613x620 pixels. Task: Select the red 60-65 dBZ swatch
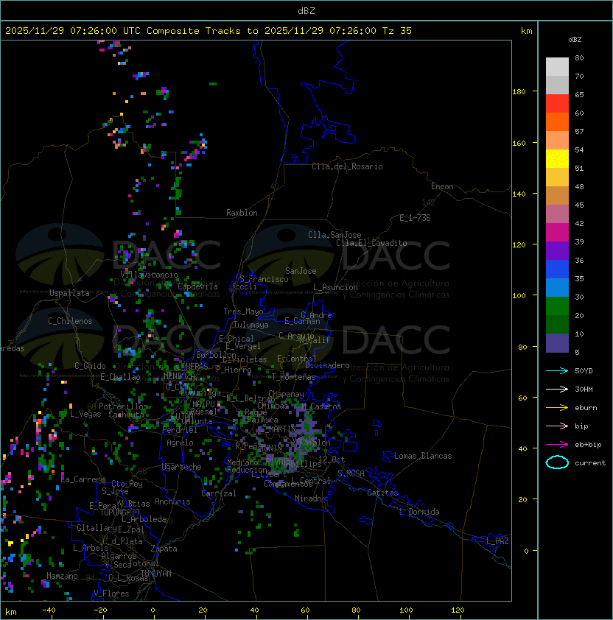pyautogui.click(x=557, y=104)
